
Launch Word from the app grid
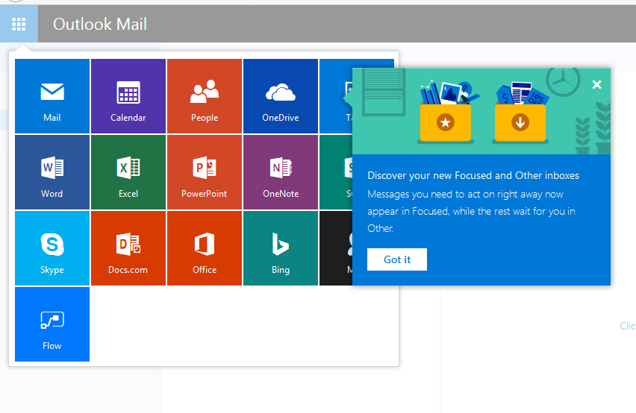[52, 172]
